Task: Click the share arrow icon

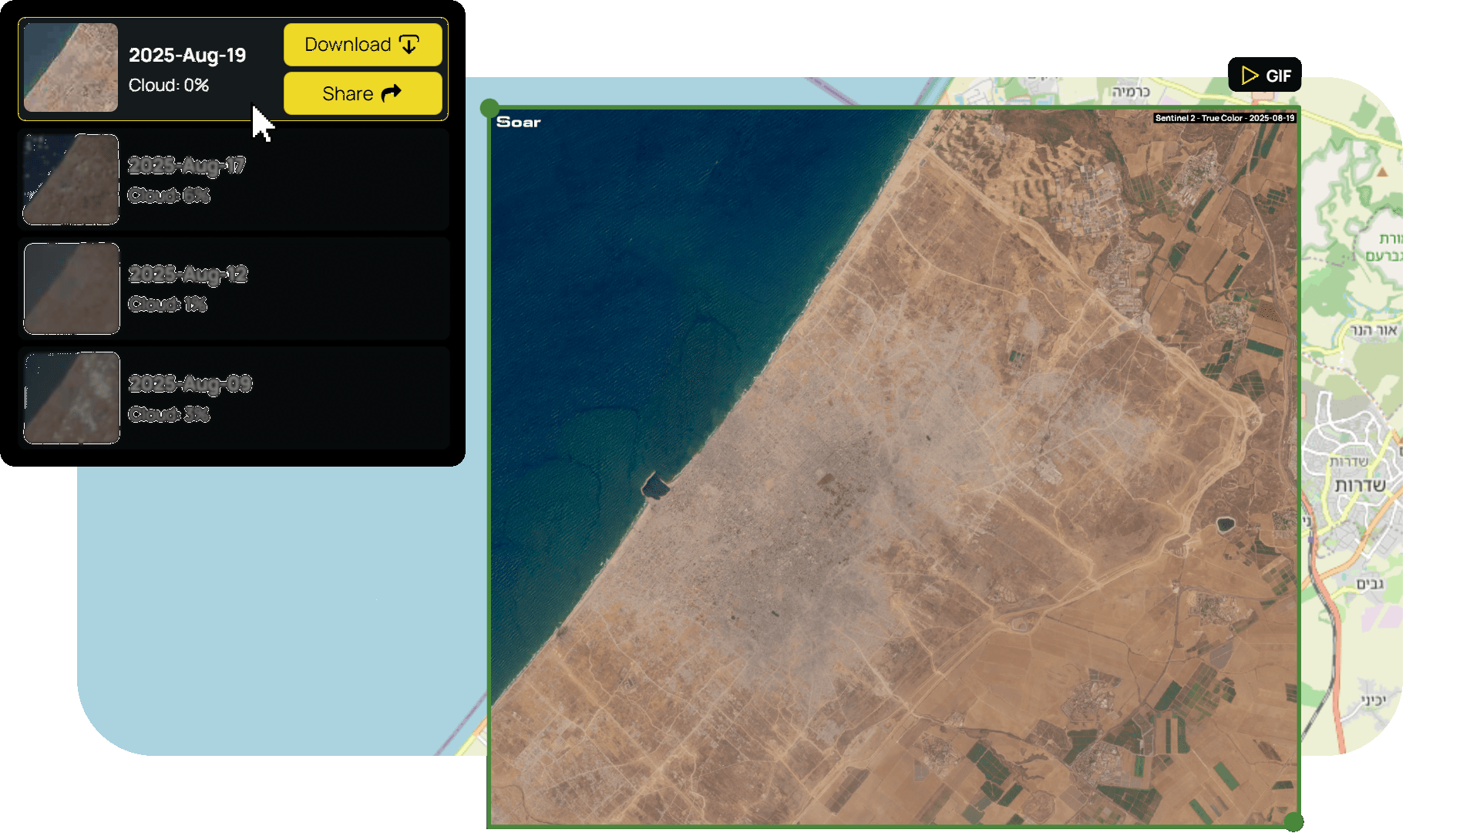Action: point(392,93)
